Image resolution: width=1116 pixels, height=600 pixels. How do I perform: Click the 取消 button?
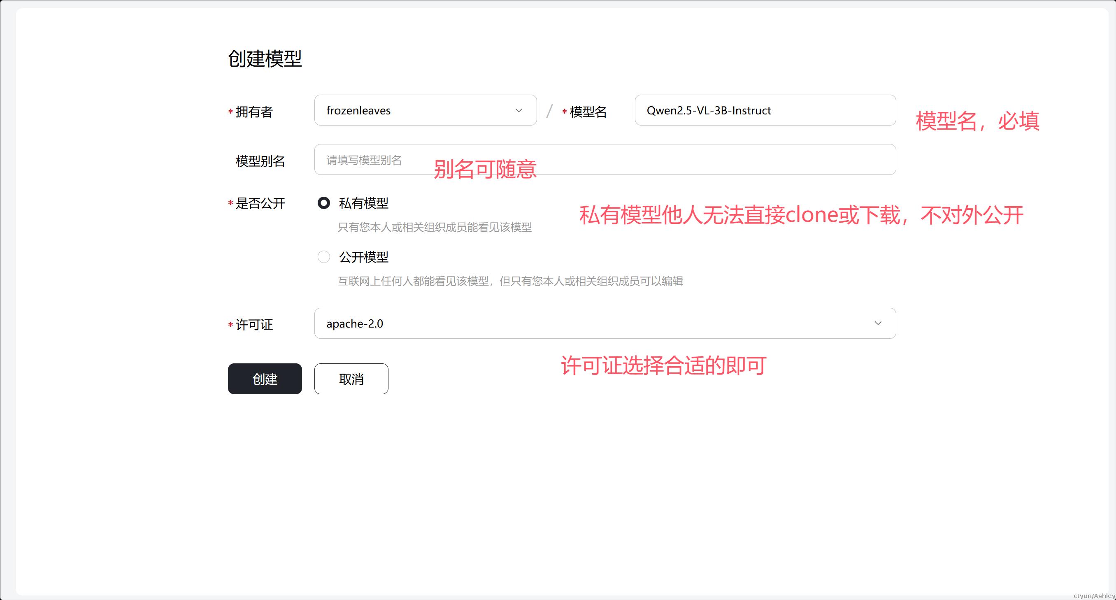click(x=351, y=379)
